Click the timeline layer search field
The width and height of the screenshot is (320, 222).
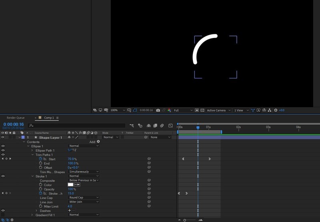click(x=76, y=125)
